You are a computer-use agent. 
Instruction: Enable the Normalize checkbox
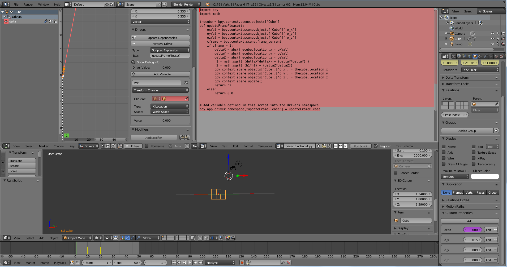point(147,146)
